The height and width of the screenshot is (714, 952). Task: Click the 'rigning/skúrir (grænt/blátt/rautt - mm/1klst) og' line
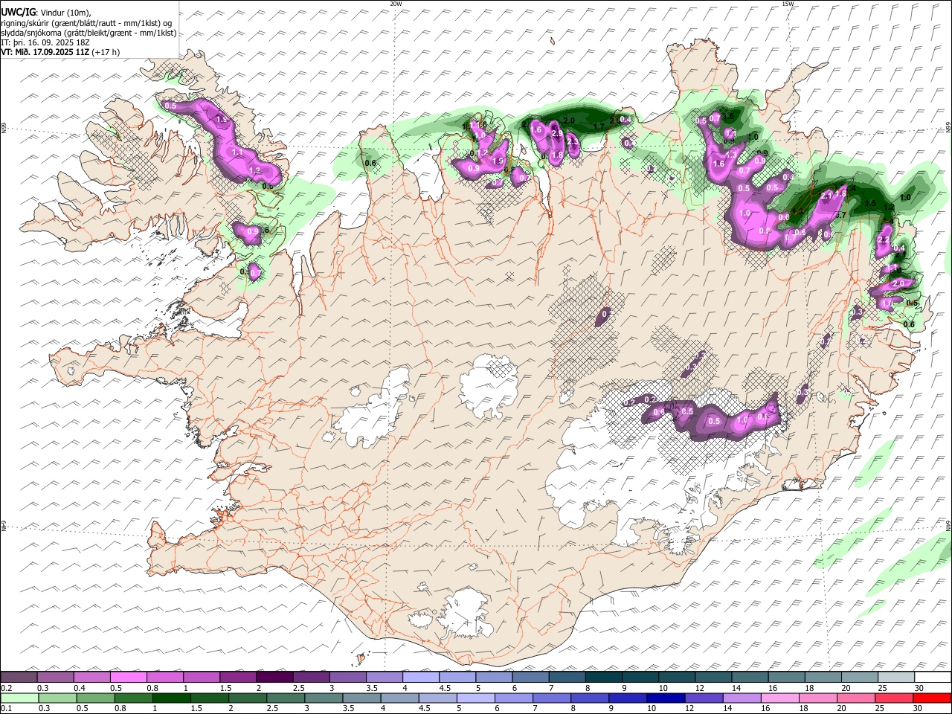coord(86,23)
